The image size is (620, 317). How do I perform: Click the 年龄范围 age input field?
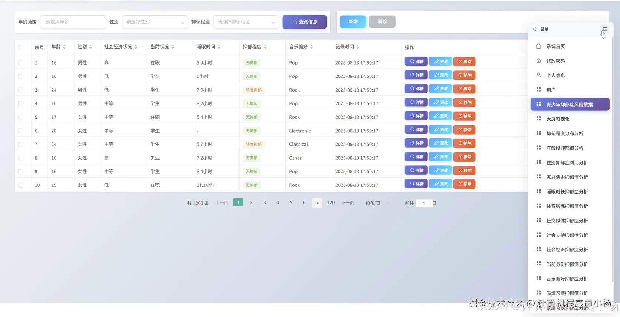[x=73, y=22]
